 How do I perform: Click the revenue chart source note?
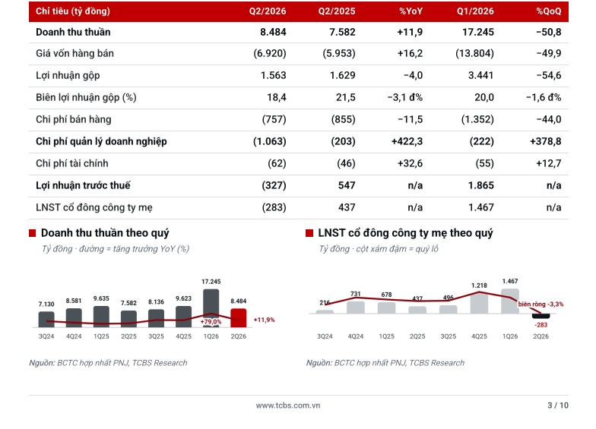click(x=108, y=363)
